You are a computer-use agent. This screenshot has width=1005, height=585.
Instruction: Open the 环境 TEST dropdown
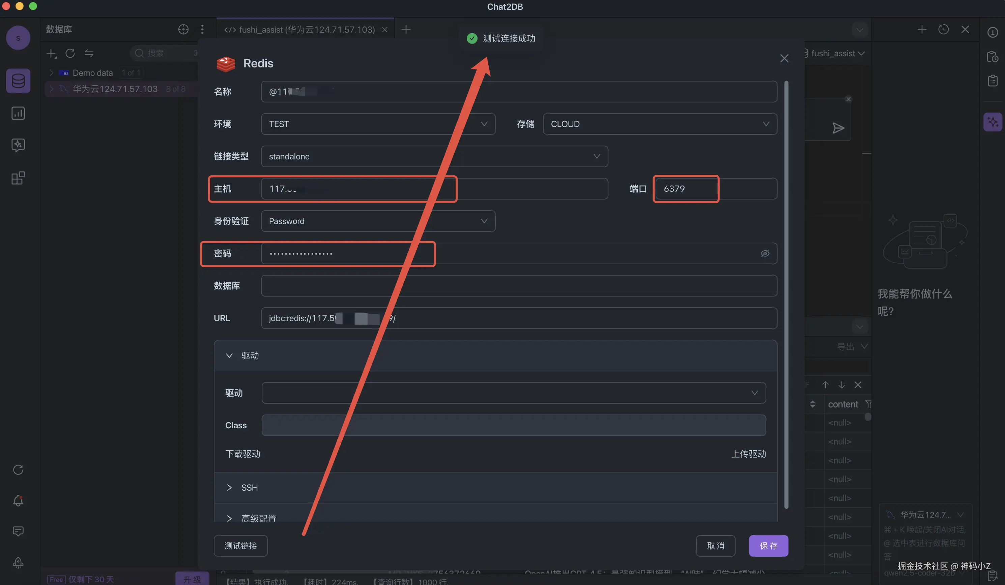click(378, 124)
